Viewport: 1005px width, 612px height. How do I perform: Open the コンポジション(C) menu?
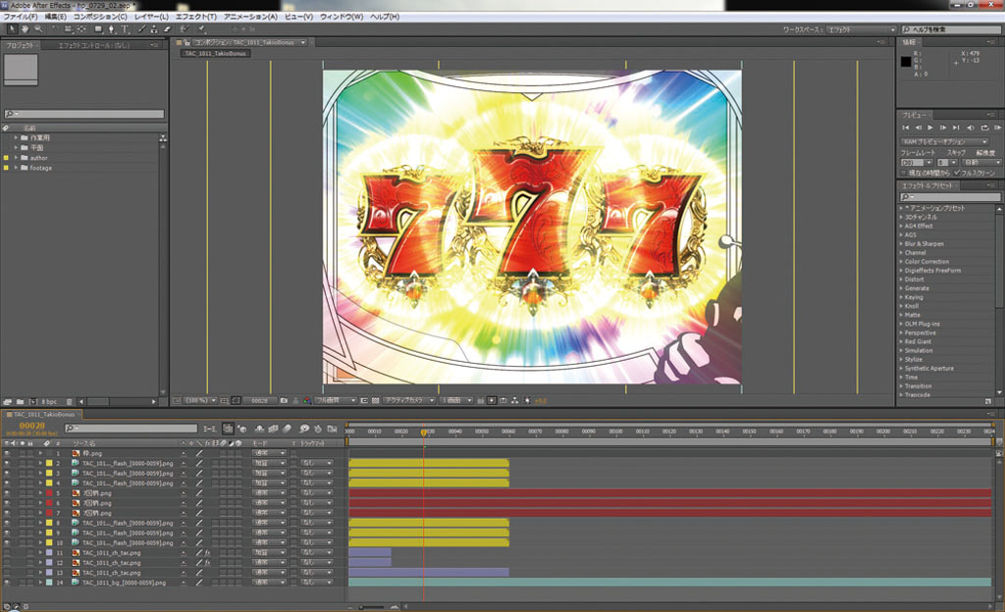(x=100, y=17)
